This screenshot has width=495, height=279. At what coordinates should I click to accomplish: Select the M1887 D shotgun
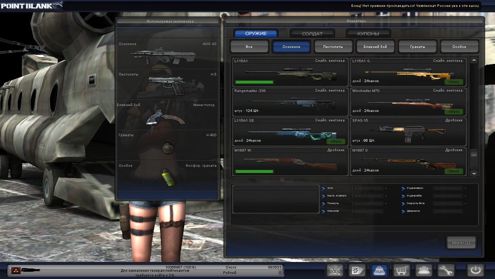tap(408, 161)
